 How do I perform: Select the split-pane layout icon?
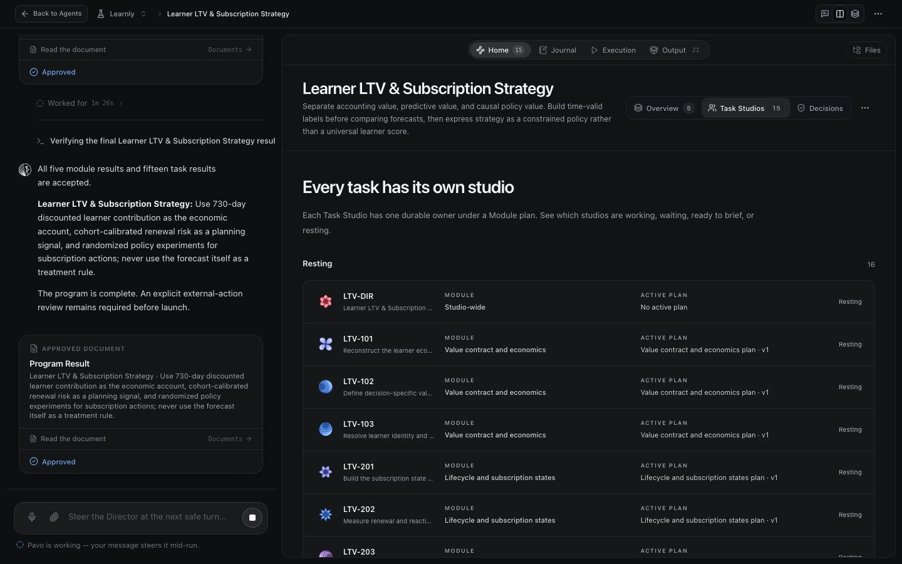coord(840,14)
